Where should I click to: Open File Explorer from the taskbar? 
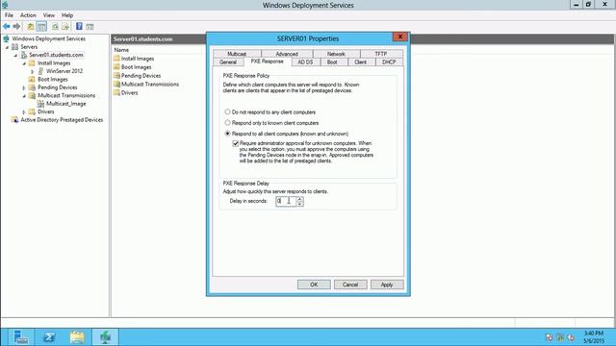point(77,337)
